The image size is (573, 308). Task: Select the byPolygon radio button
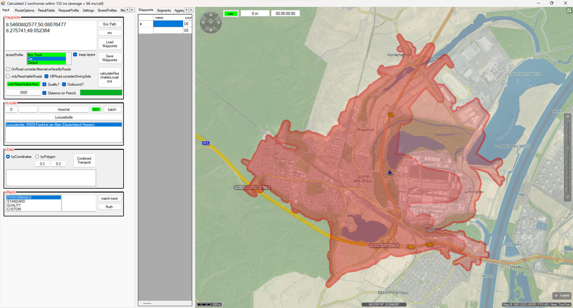click(x=37, y=157)
